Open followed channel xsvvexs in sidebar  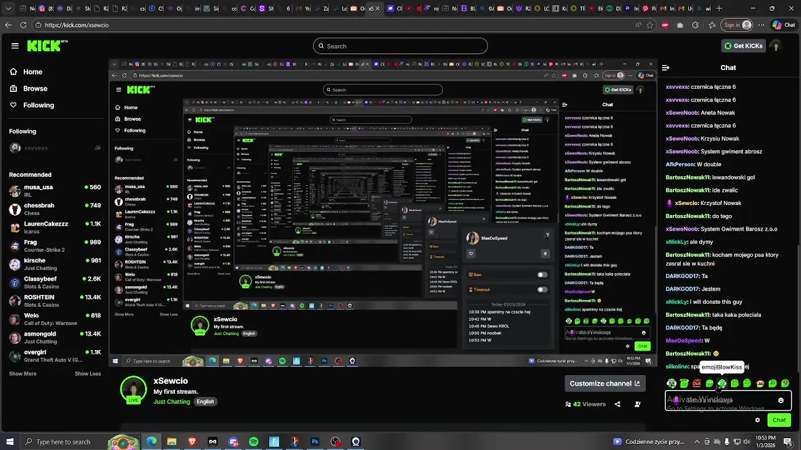54,148
